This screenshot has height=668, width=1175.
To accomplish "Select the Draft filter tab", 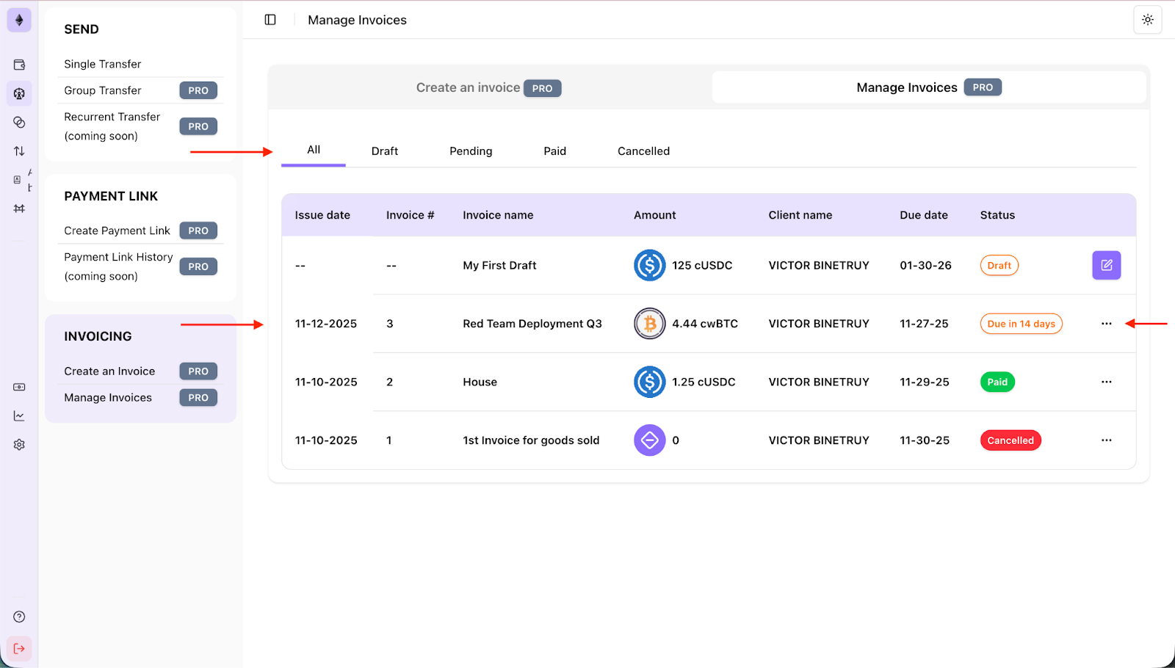I will (x=385, y=151).
